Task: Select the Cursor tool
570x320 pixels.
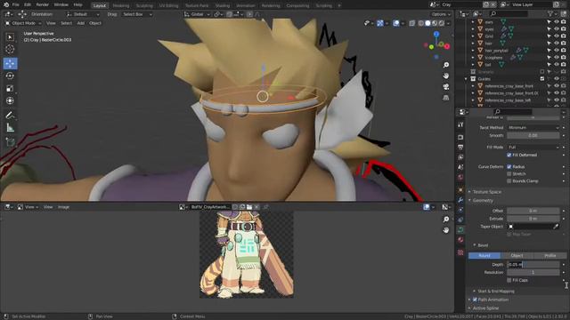Action: click(x=10, y=49)
